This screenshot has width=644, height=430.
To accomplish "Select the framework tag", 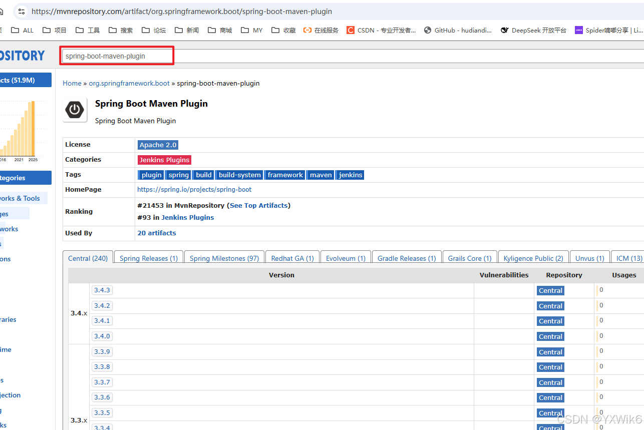I will coord(284,175).
